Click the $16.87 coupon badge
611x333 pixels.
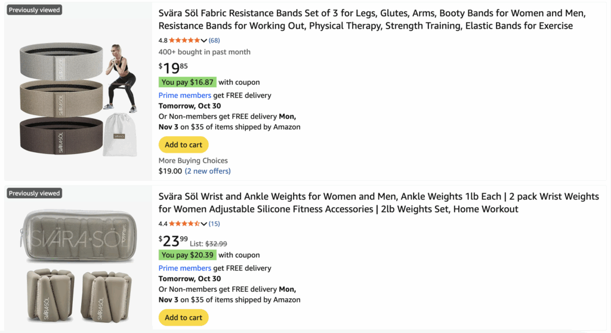click(x=187, y=82)
